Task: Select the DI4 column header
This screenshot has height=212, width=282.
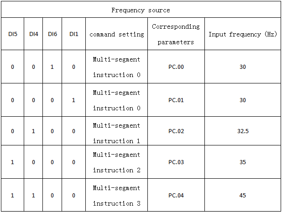Action: coord(33,34)
